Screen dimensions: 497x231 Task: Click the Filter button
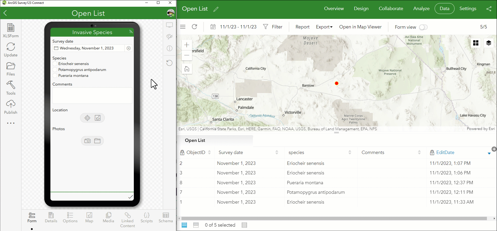273,27
